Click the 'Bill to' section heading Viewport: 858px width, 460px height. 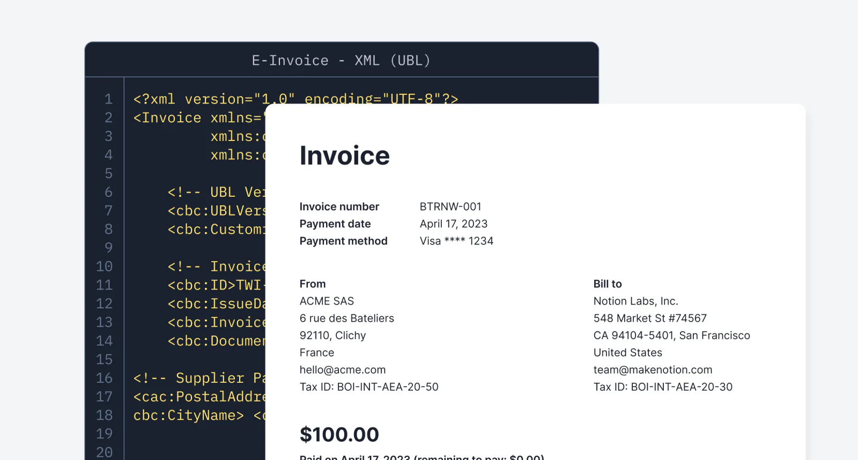tap(608, 284)
